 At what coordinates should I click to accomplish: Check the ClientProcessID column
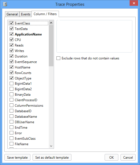(12, 100)
